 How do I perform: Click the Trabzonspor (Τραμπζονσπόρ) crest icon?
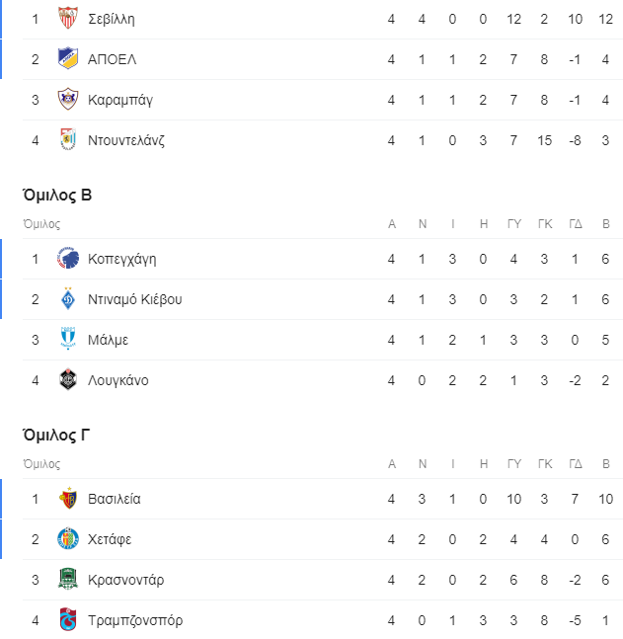(68, 620)
